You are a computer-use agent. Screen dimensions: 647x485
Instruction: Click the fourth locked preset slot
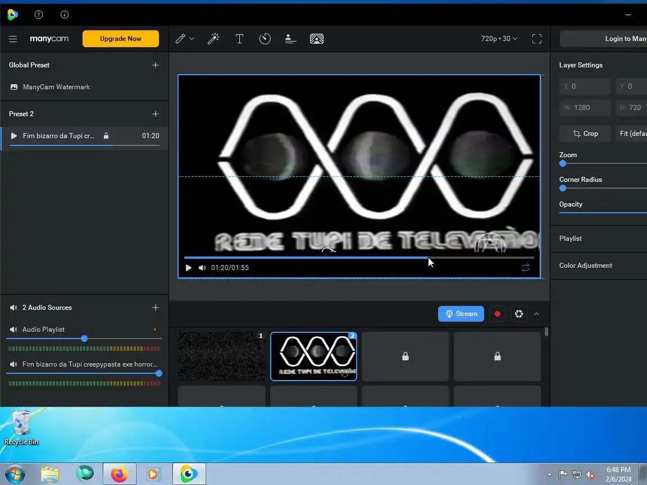coord(497,356)
